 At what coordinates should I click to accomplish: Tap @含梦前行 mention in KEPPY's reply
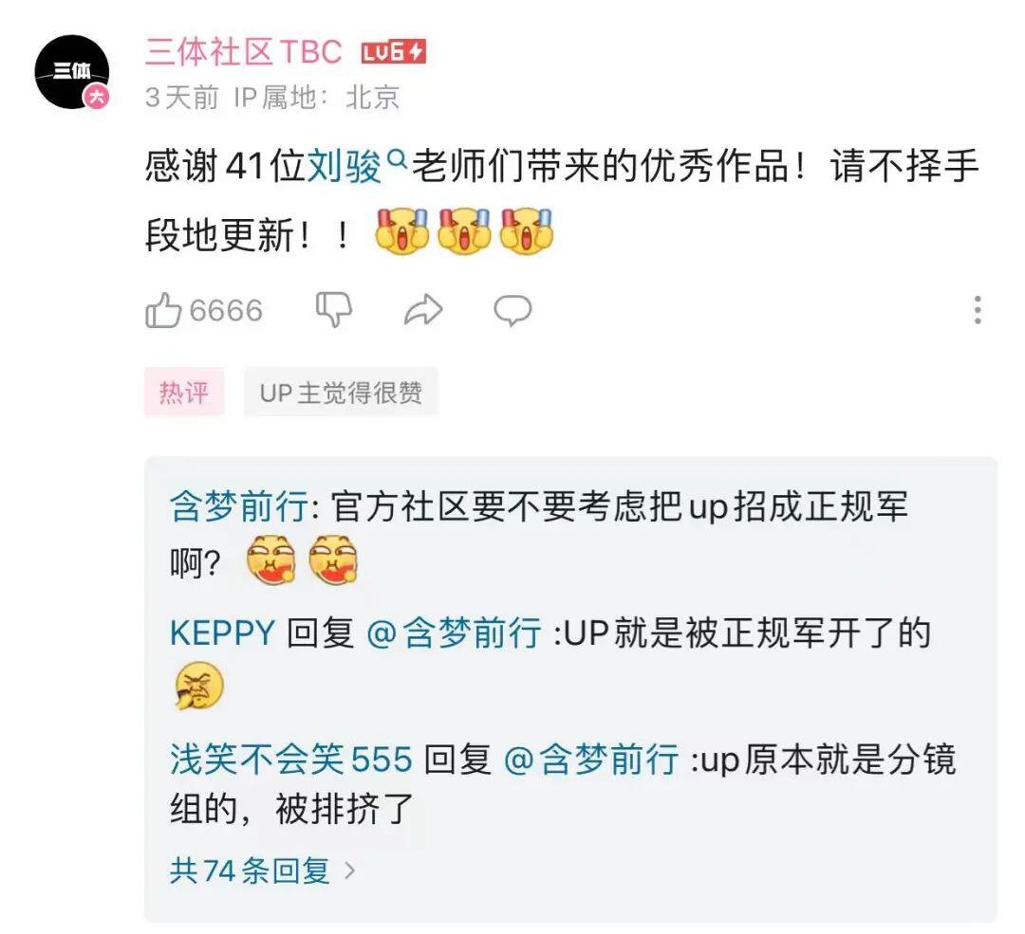click(x=454, y=632)
